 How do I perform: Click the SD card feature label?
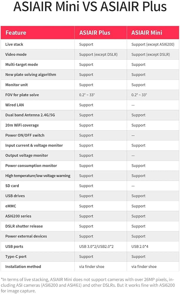point(12,186)
